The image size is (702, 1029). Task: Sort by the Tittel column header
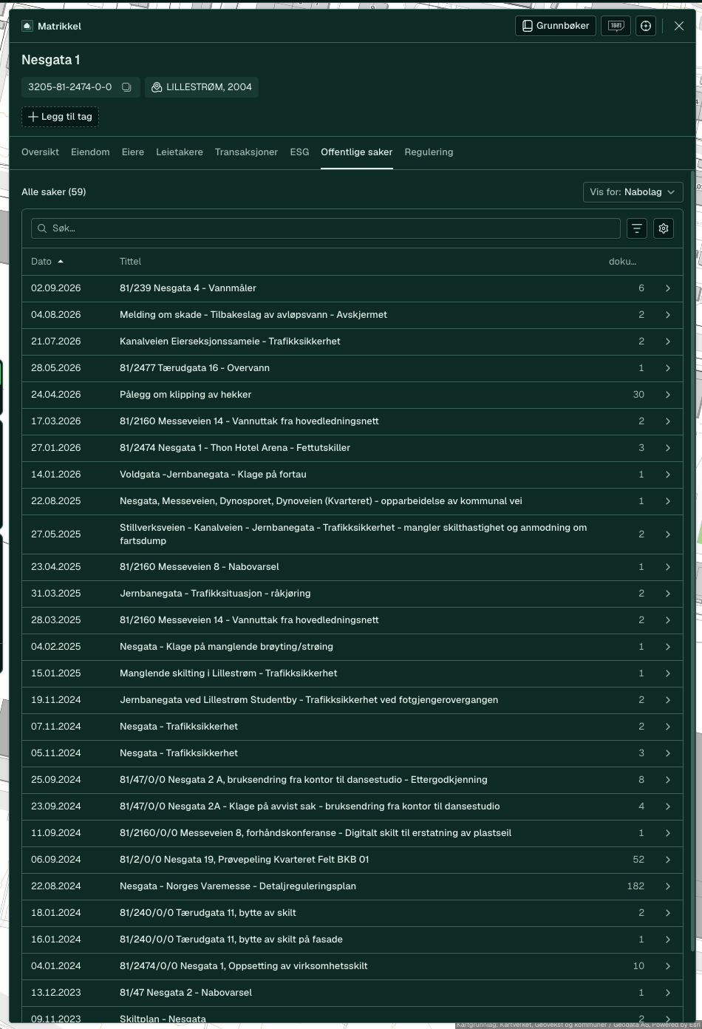(x=130, y=262)
